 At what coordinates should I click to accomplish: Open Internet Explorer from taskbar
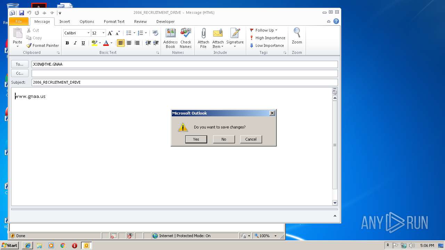[x=27, y=245]
